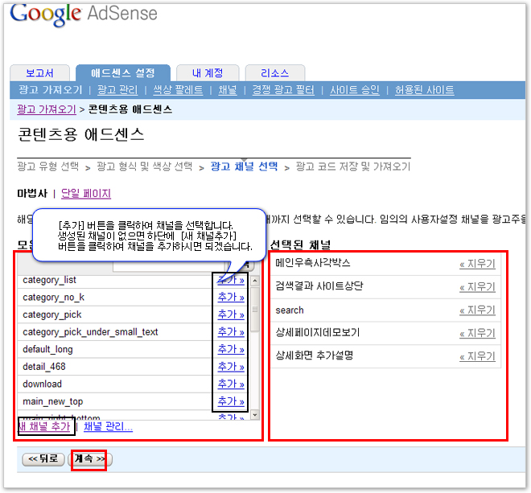Viewport: 531px width, 493px height.
Task: Click 새 채널 추가 link
Action: 44,426
